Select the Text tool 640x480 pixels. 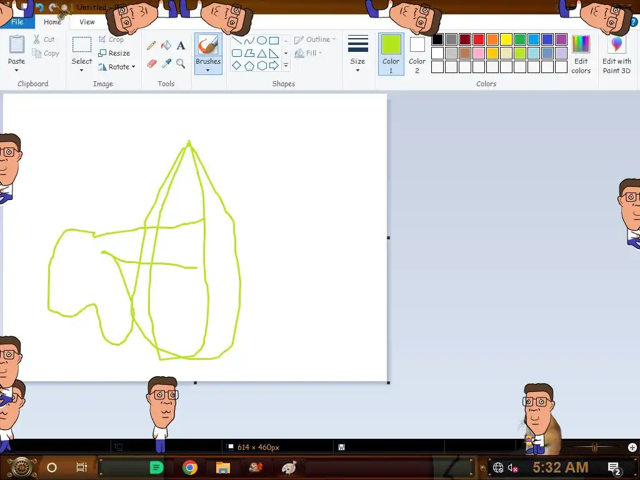181,45
